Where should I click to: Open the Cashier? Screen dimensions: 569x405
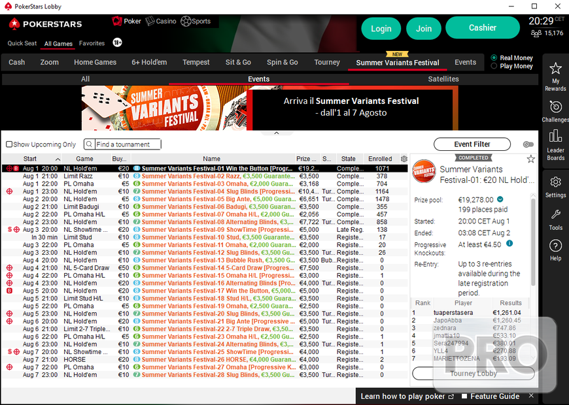click(482, 27)
